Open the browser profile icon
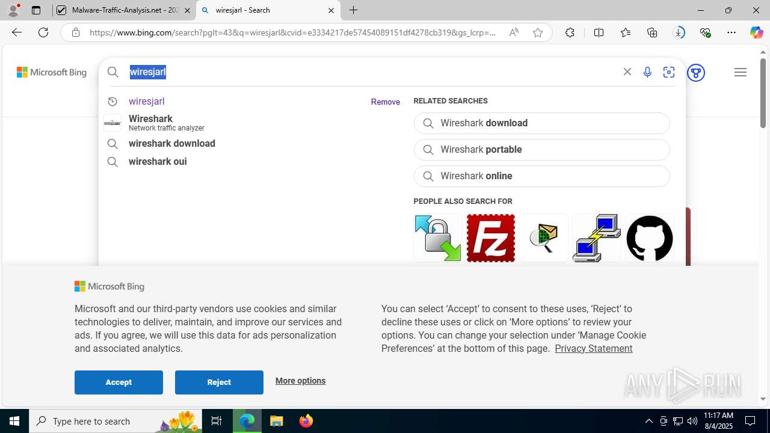Image resolution: width=770 pixels, height=433 pixels. [x=13, y=10]
